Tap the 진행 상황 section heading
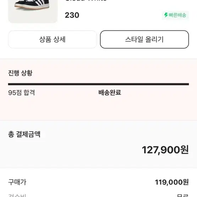197x197 pixels. [x=20, y=73]
